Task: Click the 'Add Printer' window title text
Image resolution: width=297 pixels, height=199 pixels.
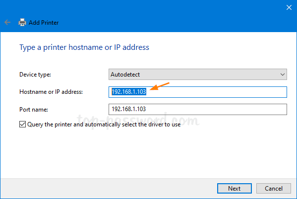Action: coord(44,23)
